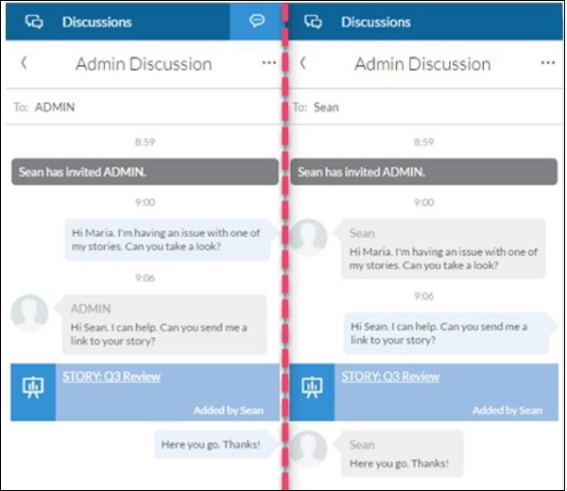Go back using left panel chevron arrow
Screen dimensions: 567x491
click(x=24, y=63)
